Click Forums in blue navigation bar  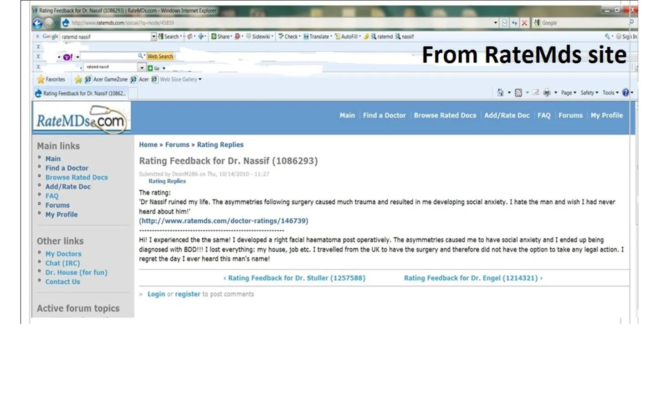(571, 115)
